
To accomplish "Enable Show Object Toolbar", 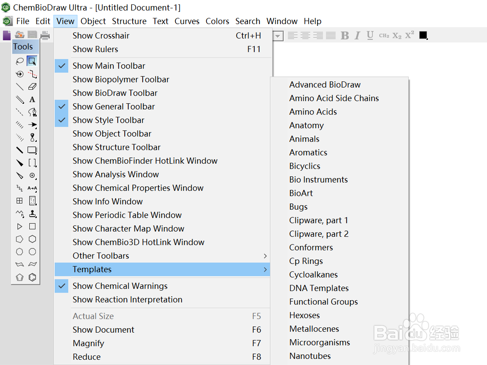I will pos(163,134).
